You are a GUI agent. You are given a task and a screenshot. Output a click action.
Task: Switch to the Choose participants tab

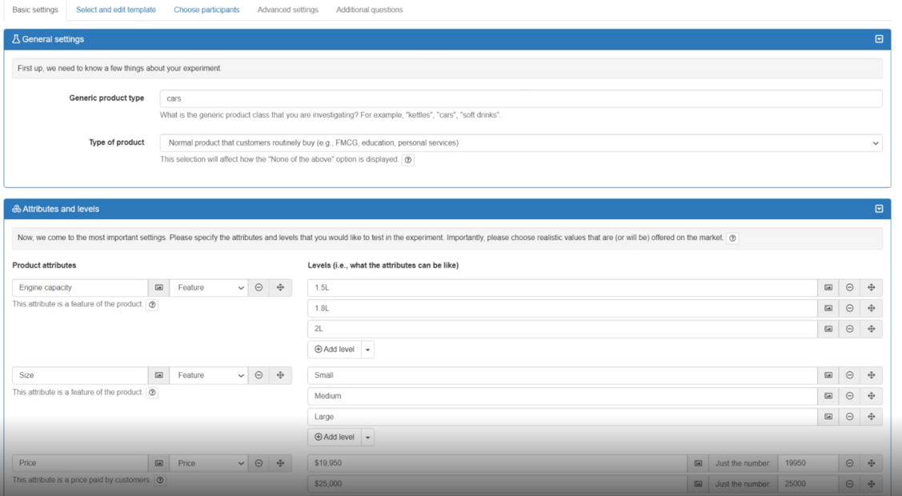pyautogui.click(x=206, y=10)
